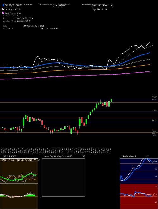This screenshot has height=209, width=158.
Task: Click the 'MACD: 115.12, 110.03, 5.09 D' line
Action: pos(16,21)
